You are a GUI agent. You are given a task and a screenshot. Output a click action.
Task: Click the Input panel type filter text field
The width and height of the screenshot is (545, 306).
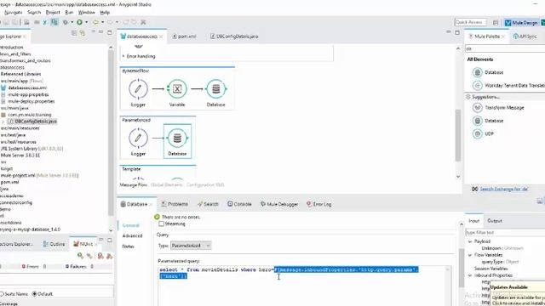(505, 232)
